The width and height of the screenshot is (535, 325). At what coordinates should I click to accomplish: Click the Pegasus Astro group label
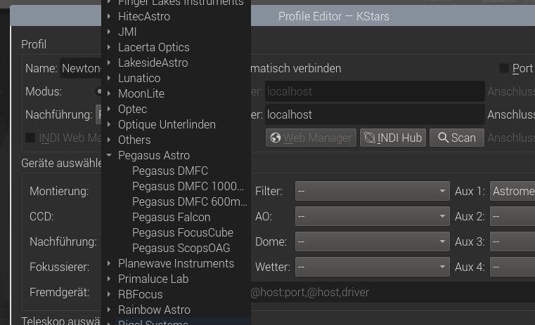coord(154,155)
